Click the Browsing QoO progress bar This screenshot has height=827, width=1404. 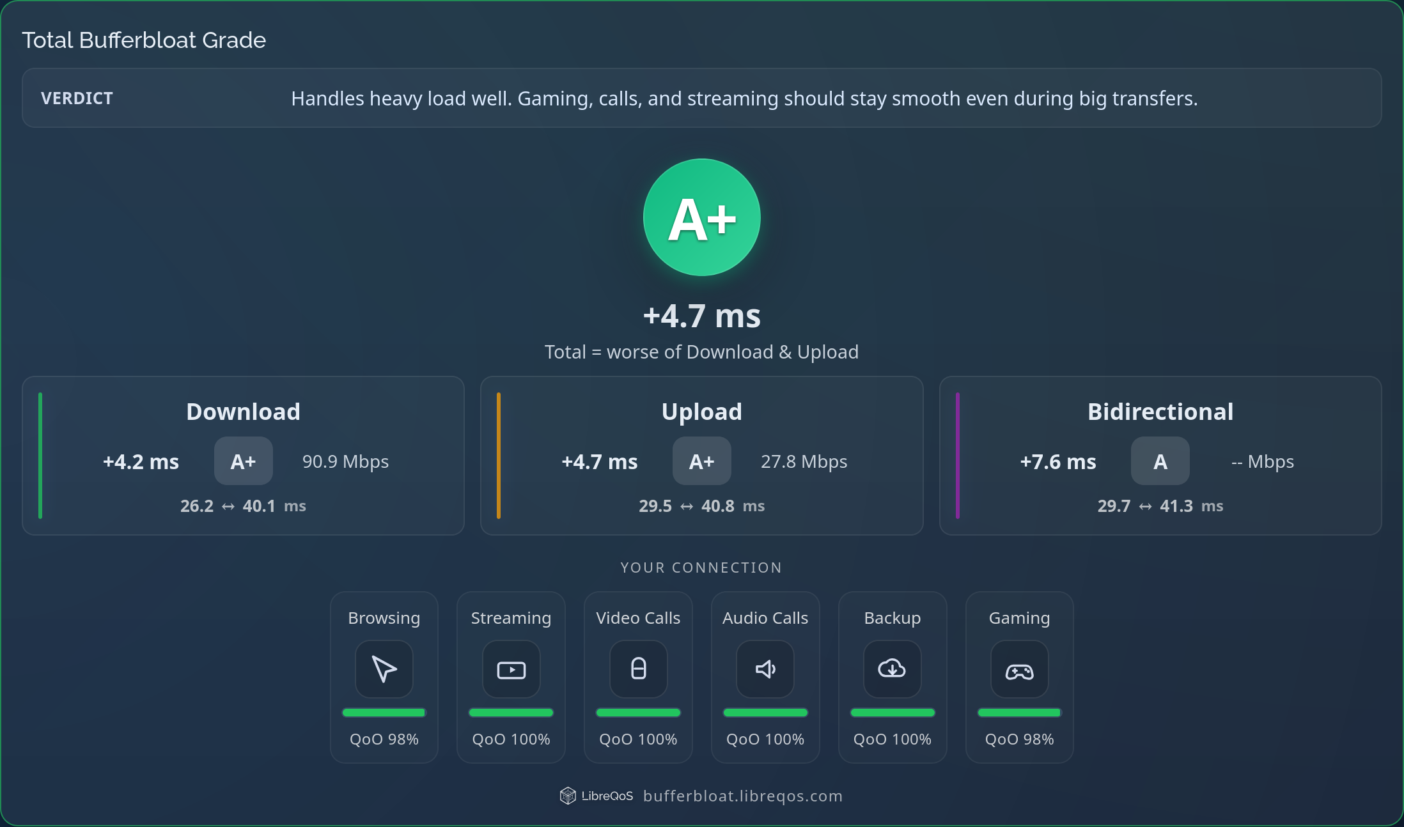point(384,713)
